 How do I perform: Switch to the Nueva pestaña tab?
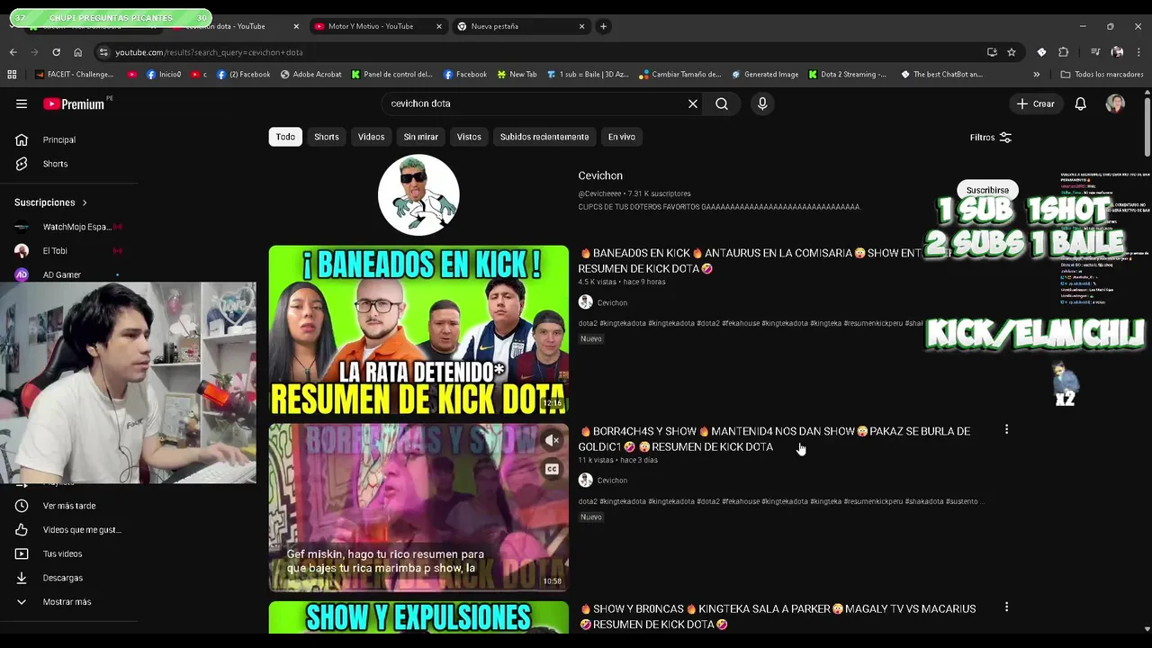tap(520, 26)
